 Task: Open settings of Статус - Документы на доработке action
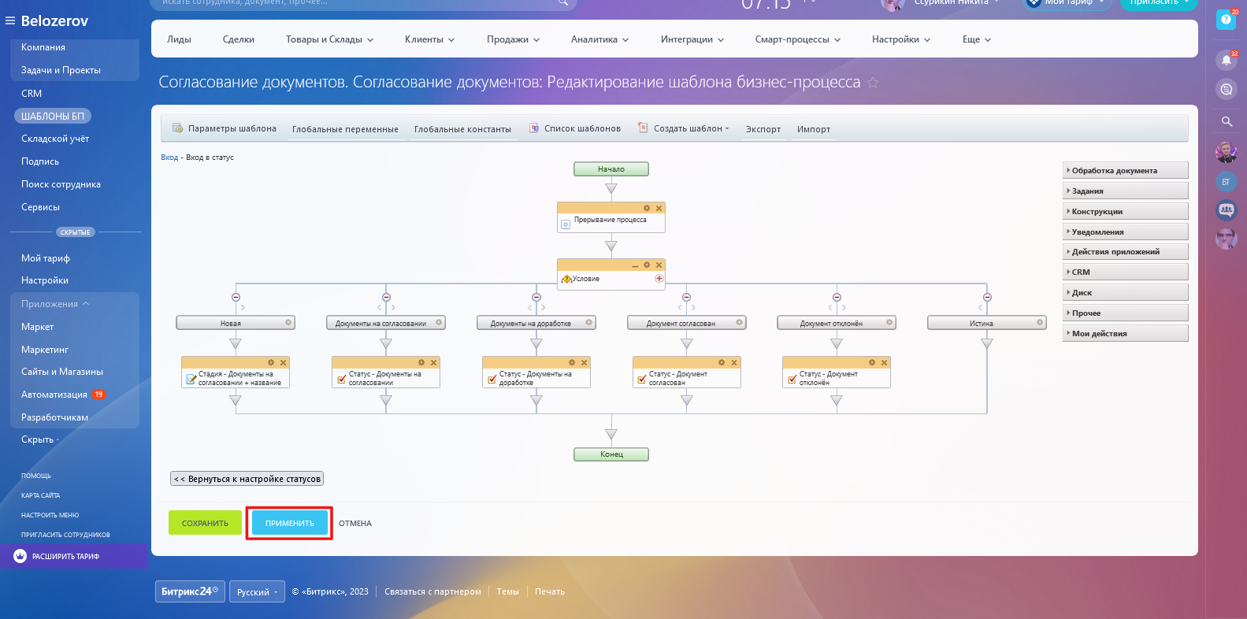[572, 362]
